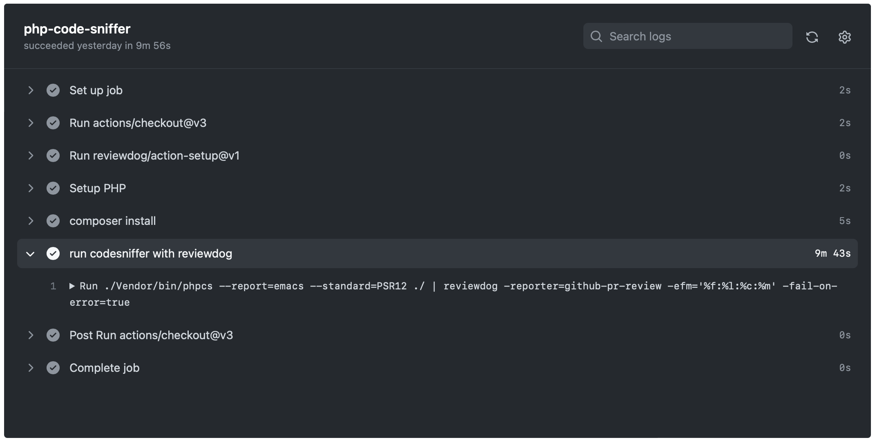Click the Setup PHP step label
The image size is (875, 440).
[97, 188]
